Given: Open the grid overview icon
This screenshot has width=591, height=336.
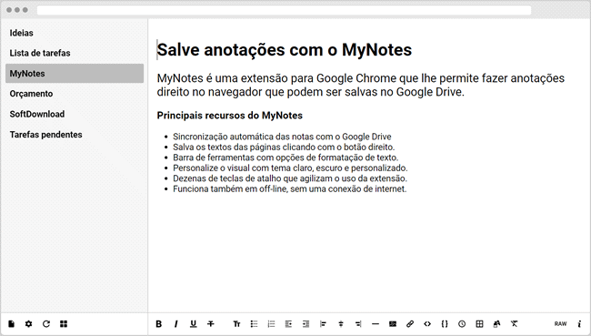Looking at the screenshot, I should click(x=64, y=324).
